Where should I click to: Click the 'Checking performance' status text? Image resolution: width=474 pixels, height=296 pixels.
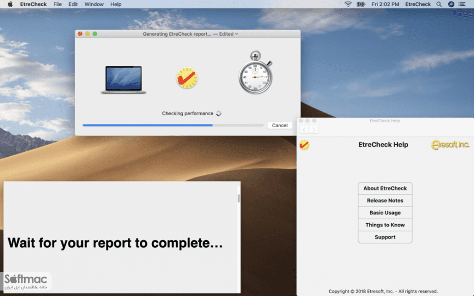click(x=188, y=113)
